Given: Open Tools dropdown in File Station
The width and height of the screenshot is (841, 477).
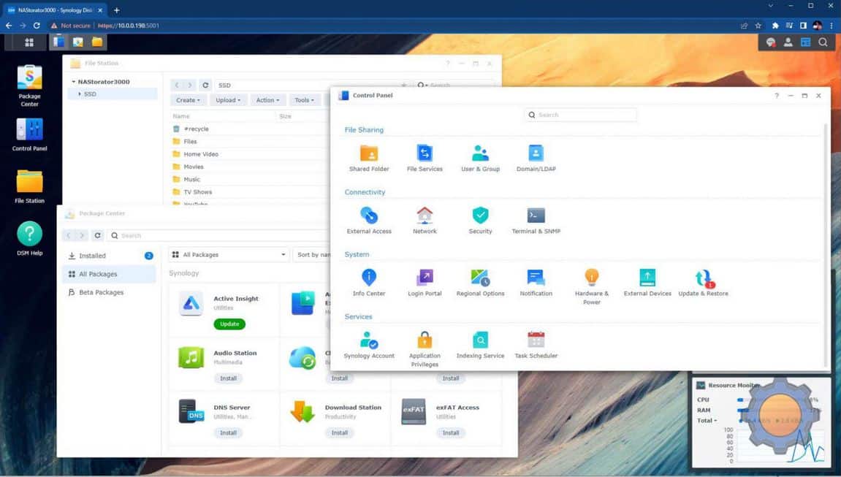Looking at the screenshot, I should (x=304, y=100).
